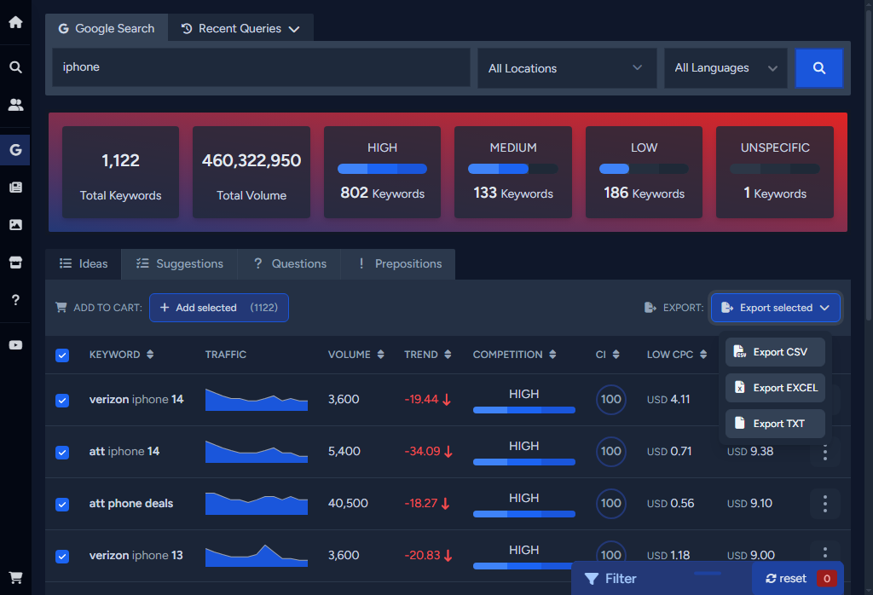Expand the Recent Queries dropdown
873x595 pixels.
(x=240, y=28)
